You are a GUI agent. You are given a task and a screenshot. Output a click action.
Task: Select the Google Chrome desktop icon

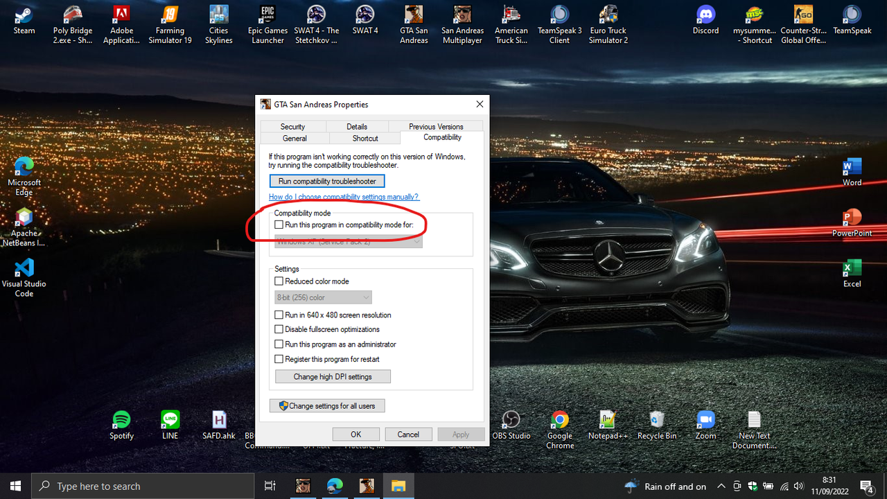click(x=560, y=430)
